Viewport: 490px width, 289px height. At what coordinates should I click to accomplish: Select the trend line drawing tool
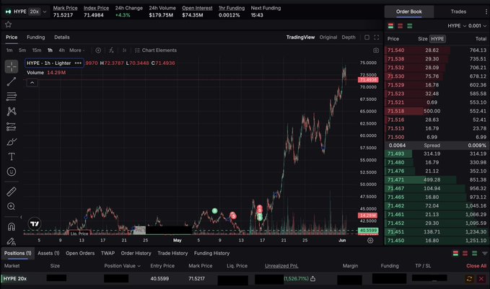click(x=12, y=81)
